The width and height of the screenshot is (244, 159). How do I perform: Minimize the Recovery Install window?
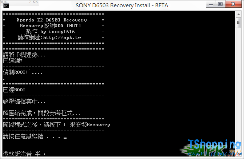pos(211,4)
